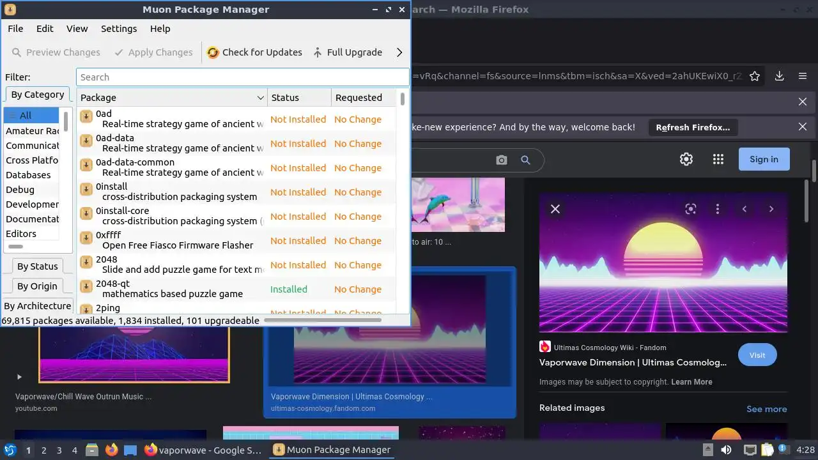The height and width of the screenshot is (460, 818).
Task: Switch to By Status filter tab
Action: [37, 266]
